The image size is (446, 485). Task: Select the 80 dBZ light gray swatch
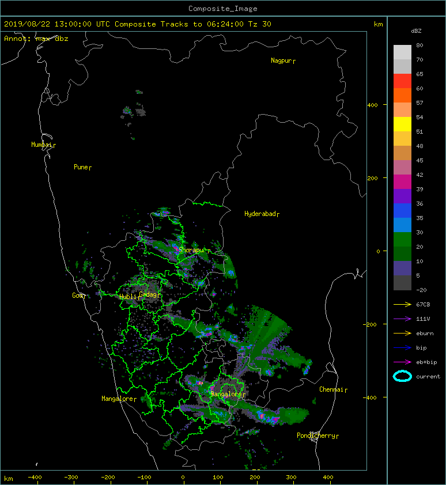pos(402,52)
